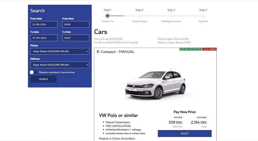Screen dimensions: 258x141
Task: Click the Step 3 Booking Overview marker
Action: (171, 16)
